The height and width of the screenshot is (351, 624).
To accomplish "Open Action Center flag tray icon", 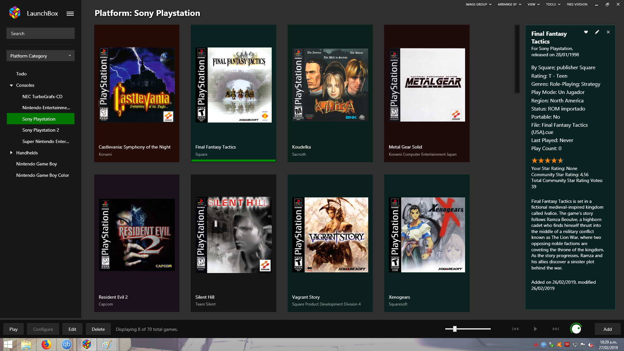I will (583, 345).
